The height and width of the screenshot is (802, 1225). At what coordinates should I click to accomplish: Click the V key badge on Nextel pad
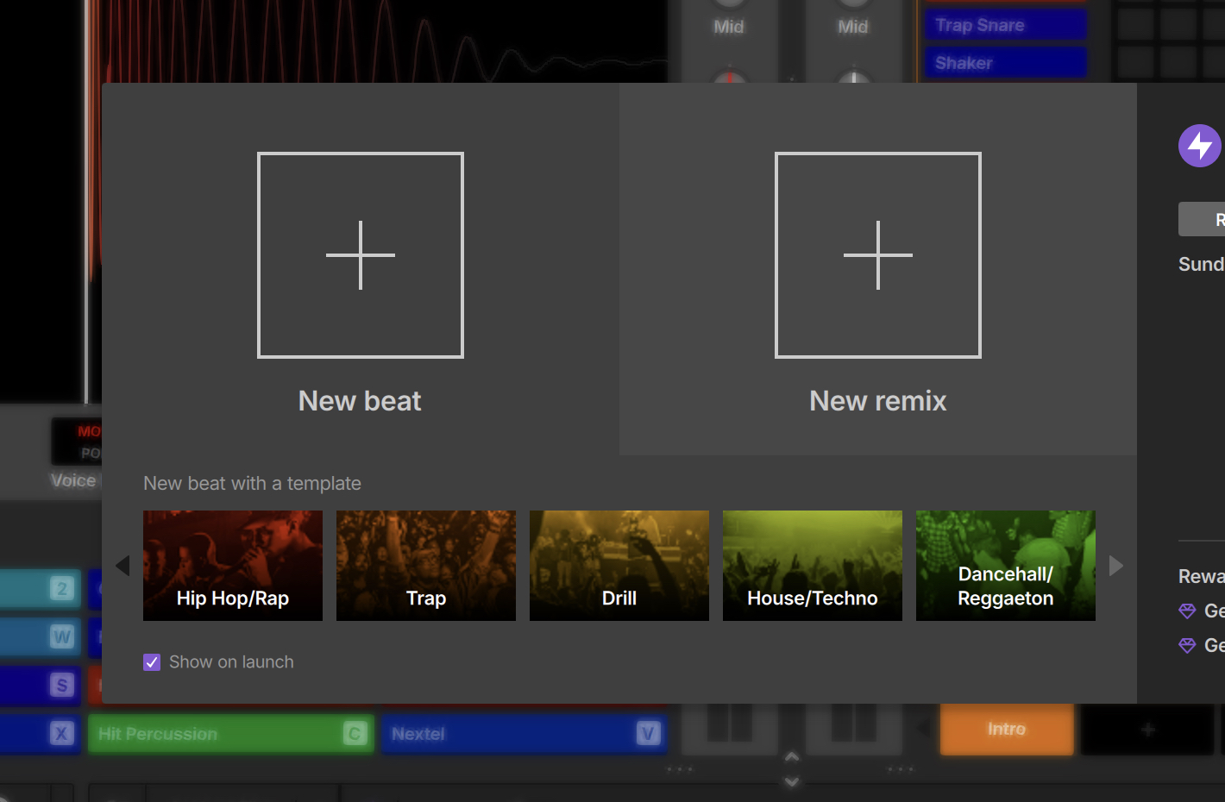click(648, 733)
